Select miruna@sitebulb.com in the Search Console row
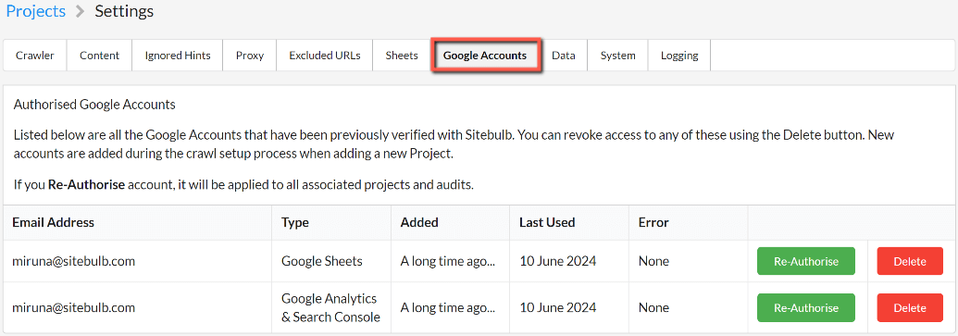This screenshot has width=958, height=336. pyautogui.click(x=73, y=308)
